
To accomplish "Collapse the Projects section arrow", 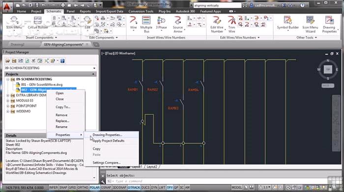I will (x=93, y=74).
